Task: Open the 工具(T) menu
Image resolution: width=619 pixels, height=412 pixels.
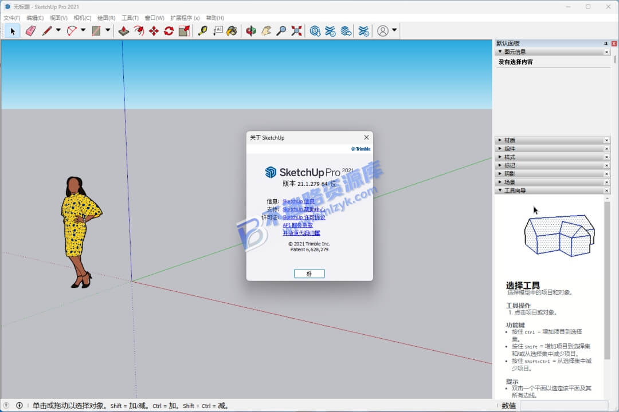Action: (x=130, y=18)
